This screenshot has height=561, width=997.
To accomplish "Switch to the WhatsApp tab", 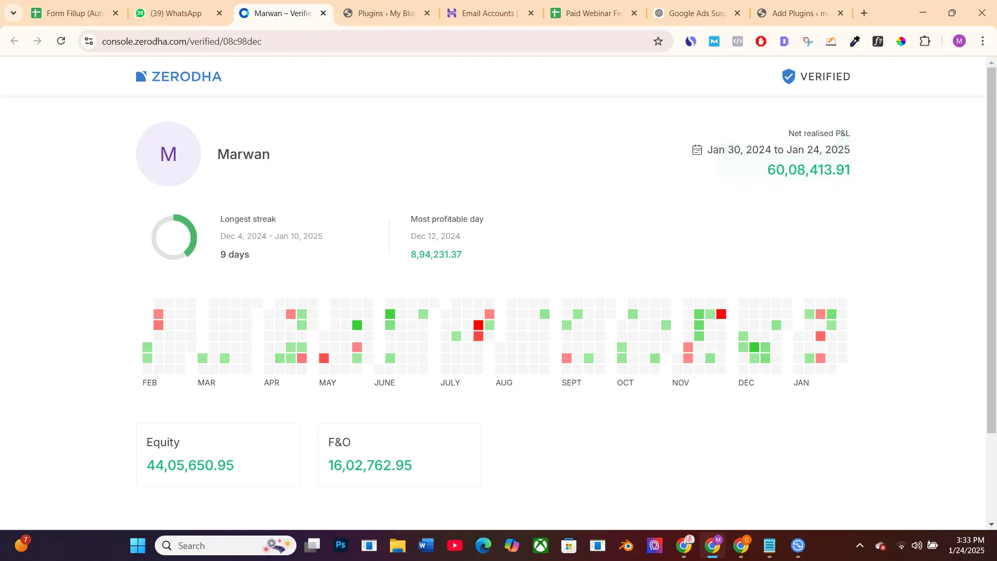I will pyautogui.click(x=176, y=14).
